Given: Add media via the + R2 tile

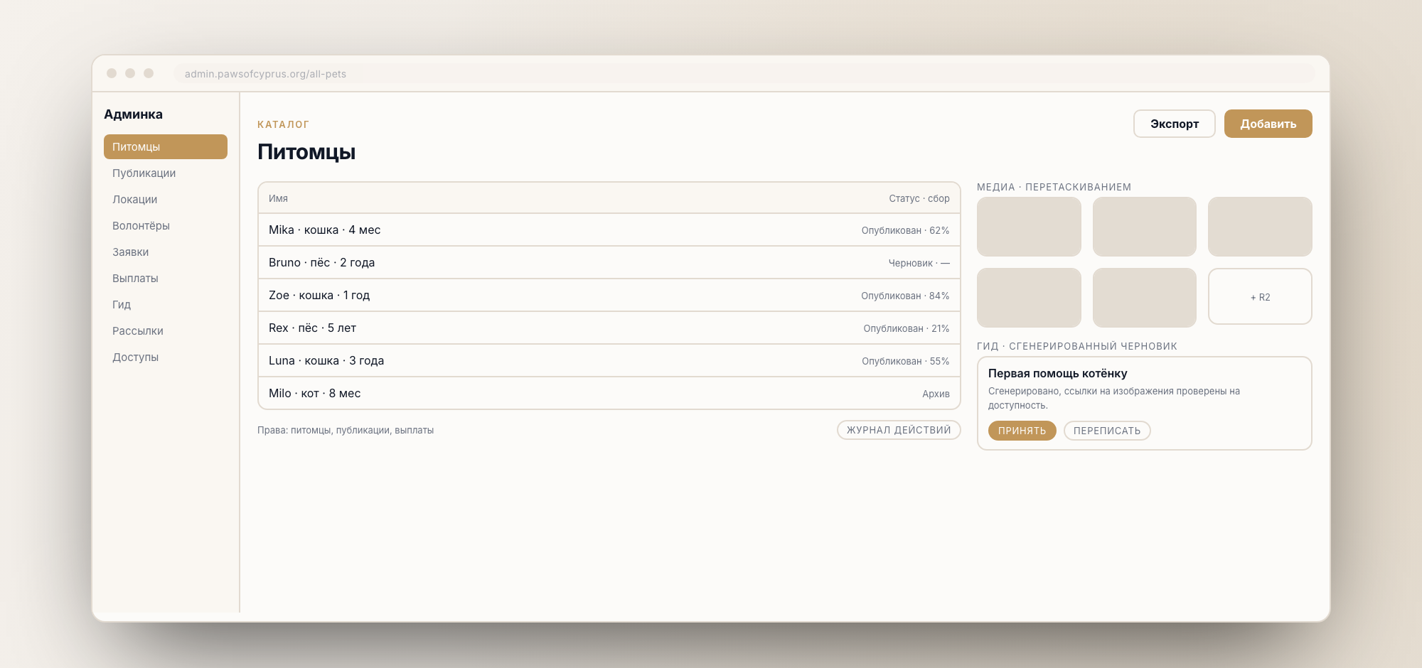Looking at the screenshot, I should tap(1260, 296).
